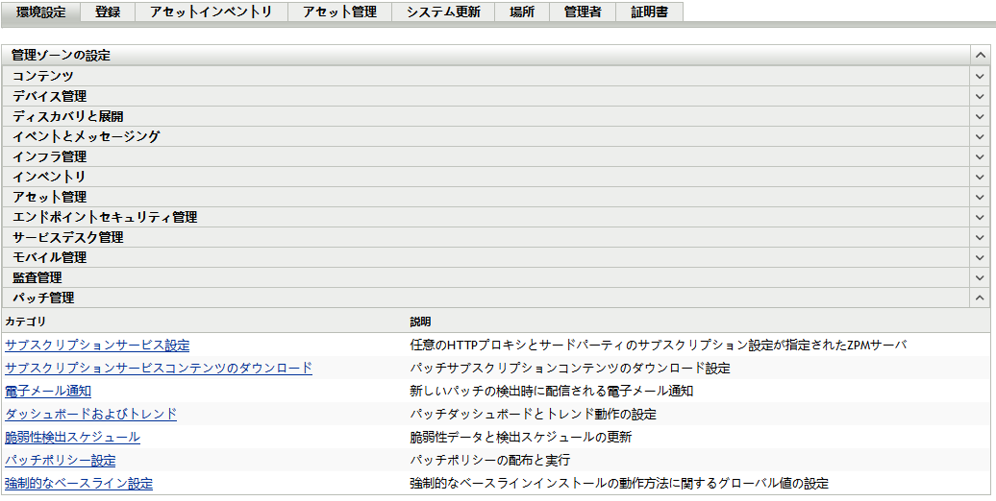Click the モバイル管理 header text
This screenshot has height=501, width=996.
[x=50, y=257]
